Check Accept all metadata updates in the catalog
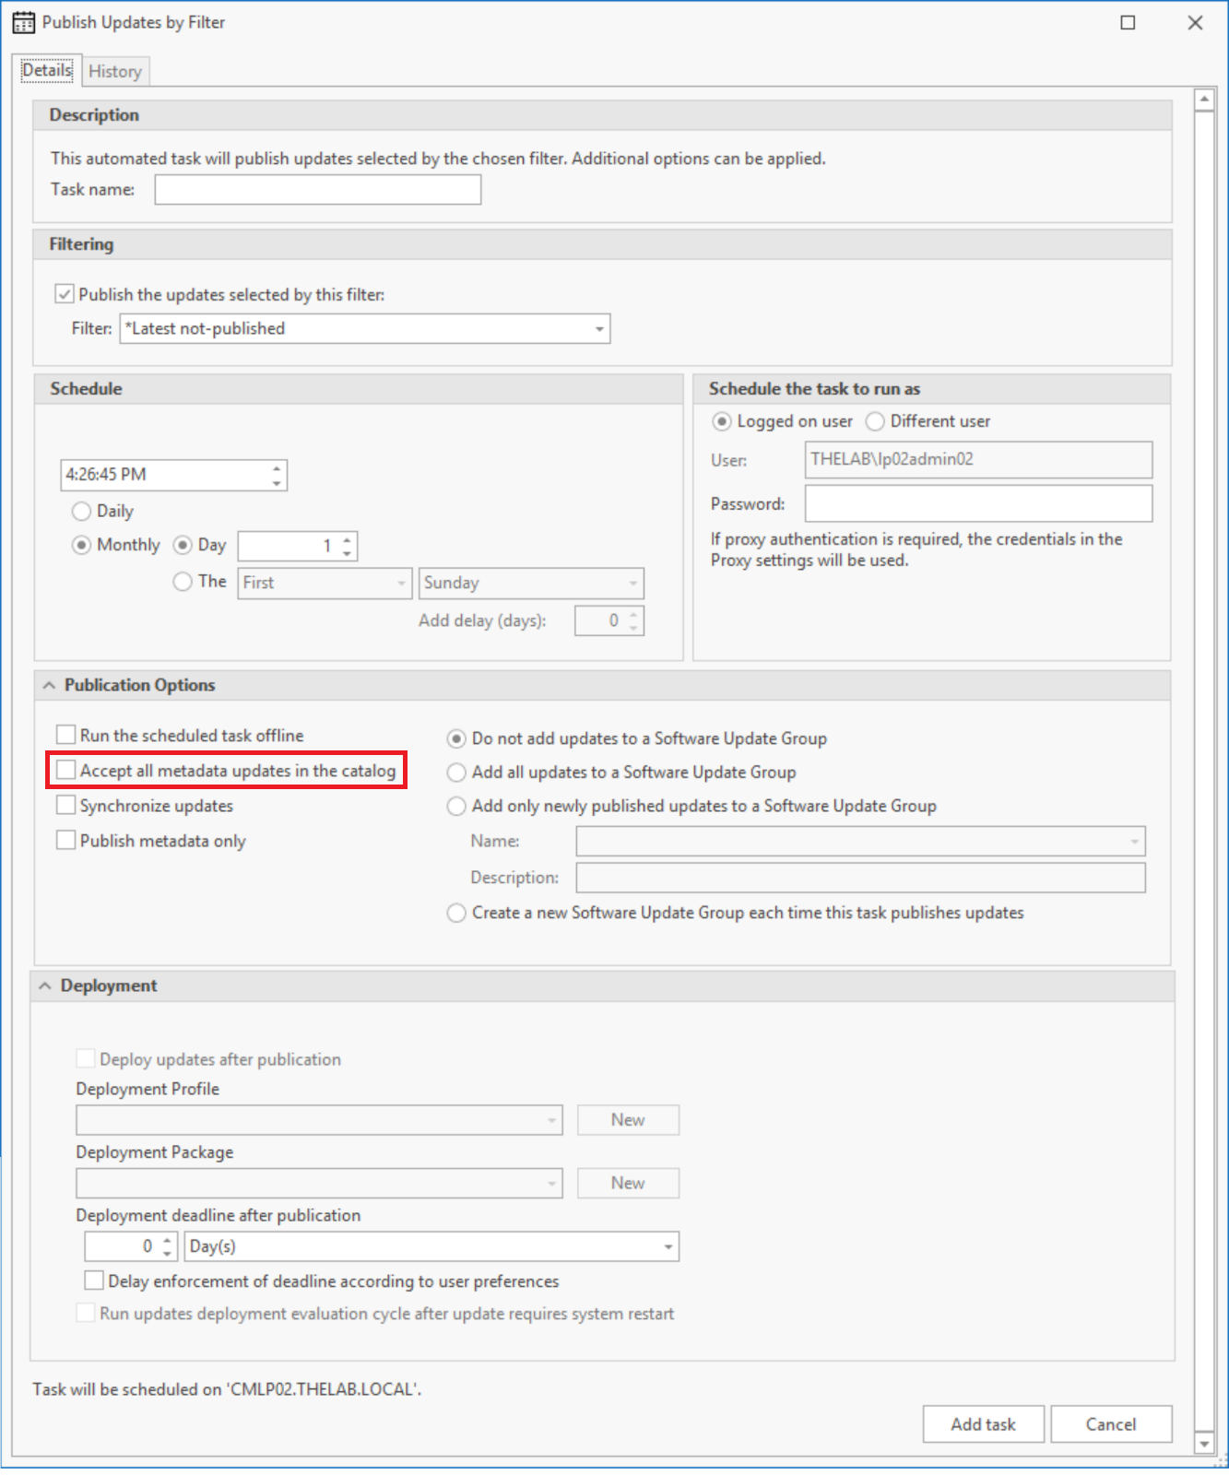 click(65, 770)
